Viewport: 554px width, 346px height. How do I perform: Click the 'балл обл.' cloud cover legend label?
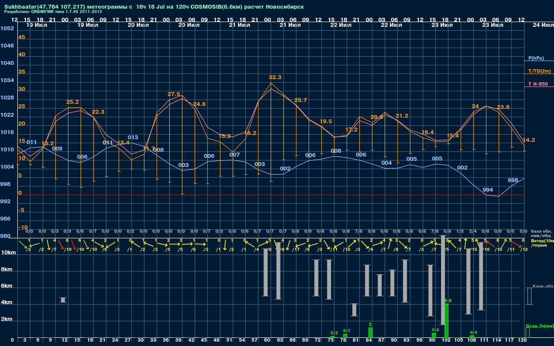tap(541, 231)
